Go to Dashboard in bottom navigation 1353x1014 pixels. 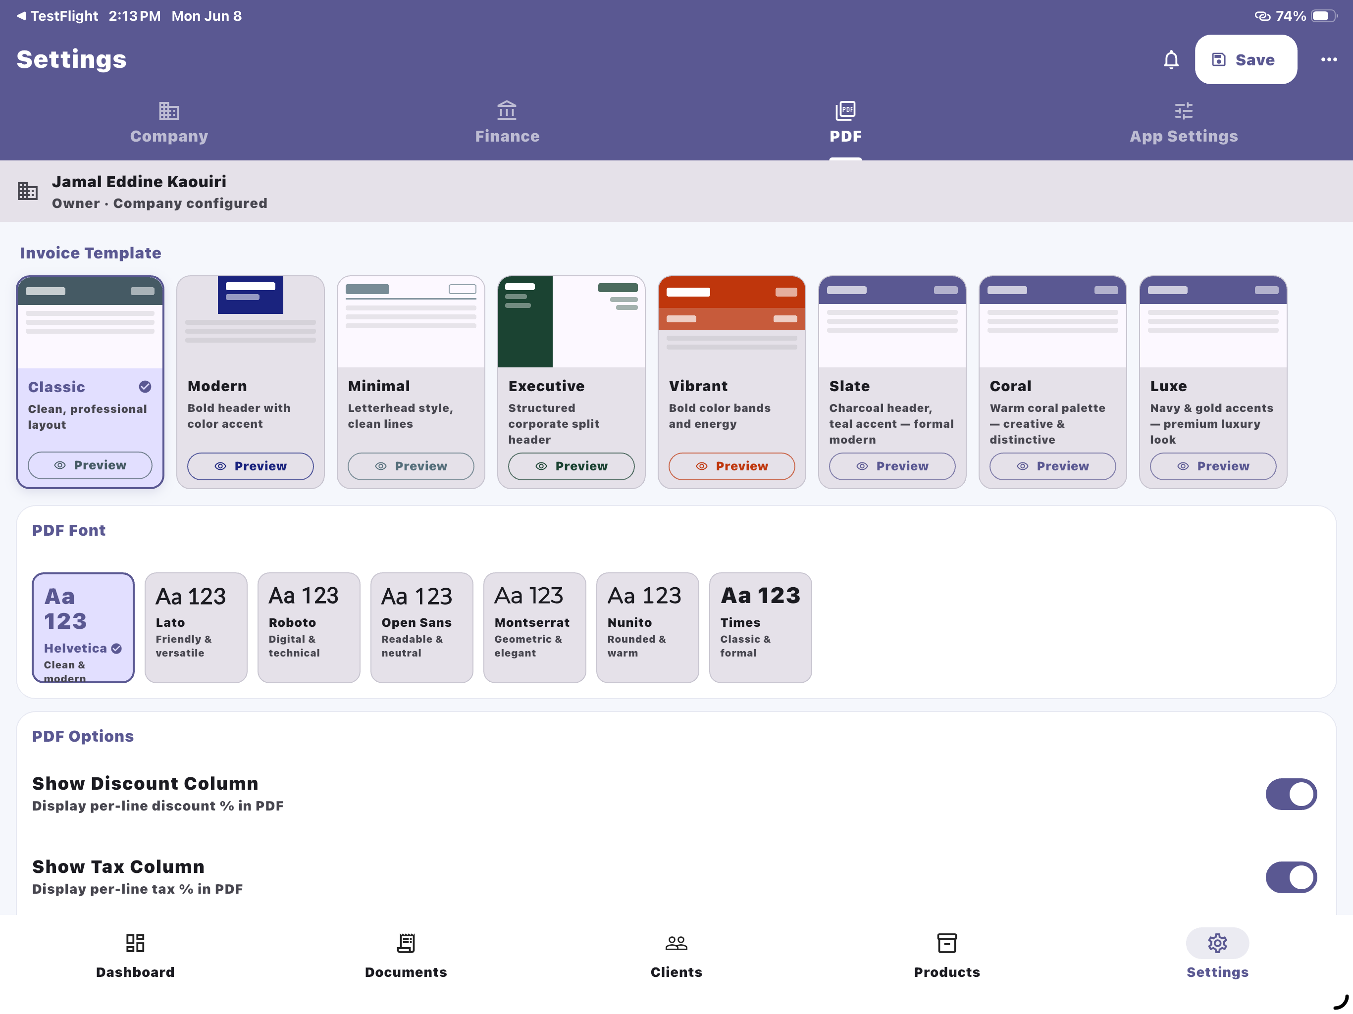point(135,955)
